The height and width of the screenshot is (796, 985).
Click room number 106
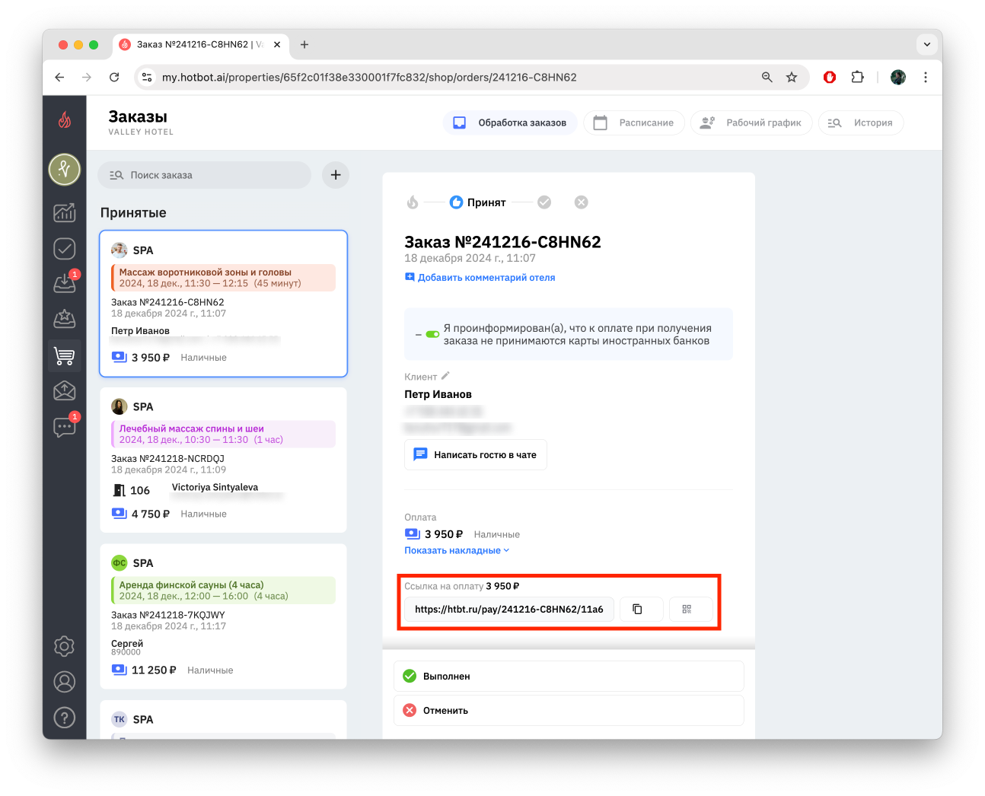(140, 490)
